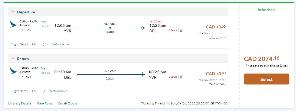Expand Flight Detail for departure flight CX-865
This screenshot has width=296, height=111.
coord(19,44)
